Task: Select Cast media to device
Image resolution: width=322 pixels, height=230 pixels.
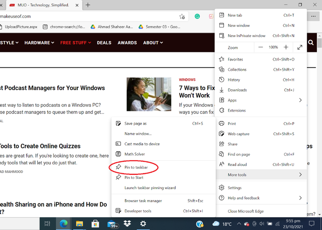Action: (164, 144)
